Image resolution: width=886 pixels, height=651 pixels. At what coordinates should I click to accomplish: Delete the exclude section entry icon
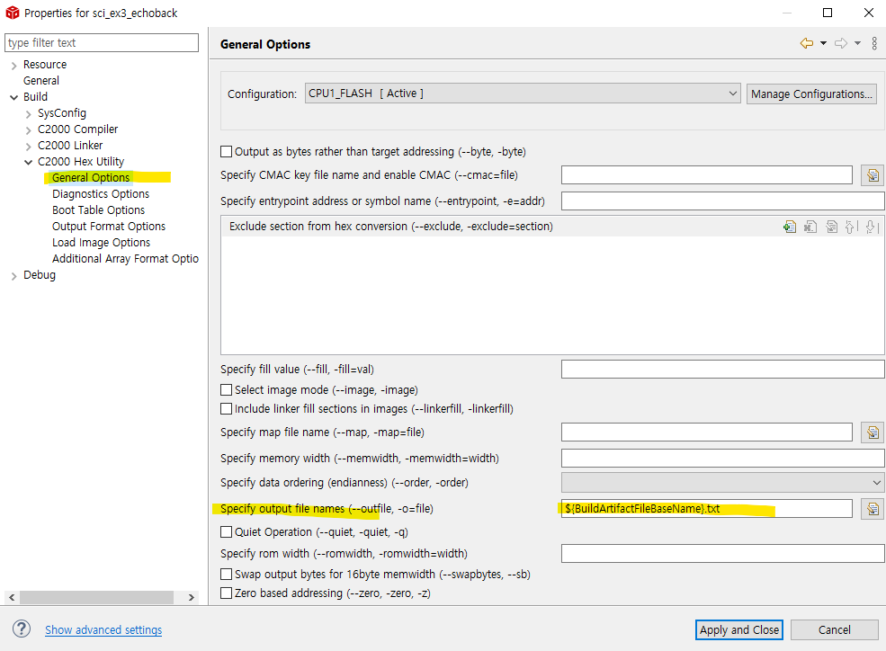click(x=810, y=227)
